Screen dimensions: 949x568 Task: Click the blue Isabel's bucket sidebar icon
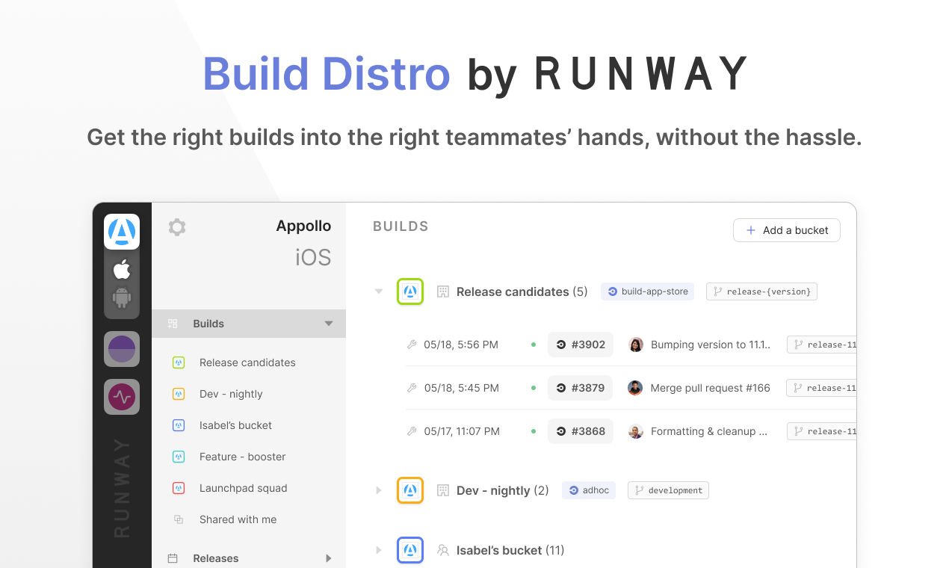pyautogui.click(x=179, y=425)
